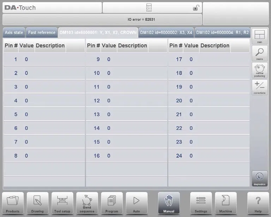The image size is (271, 217).
Task: Select pin 1 row
Action: 44,59
